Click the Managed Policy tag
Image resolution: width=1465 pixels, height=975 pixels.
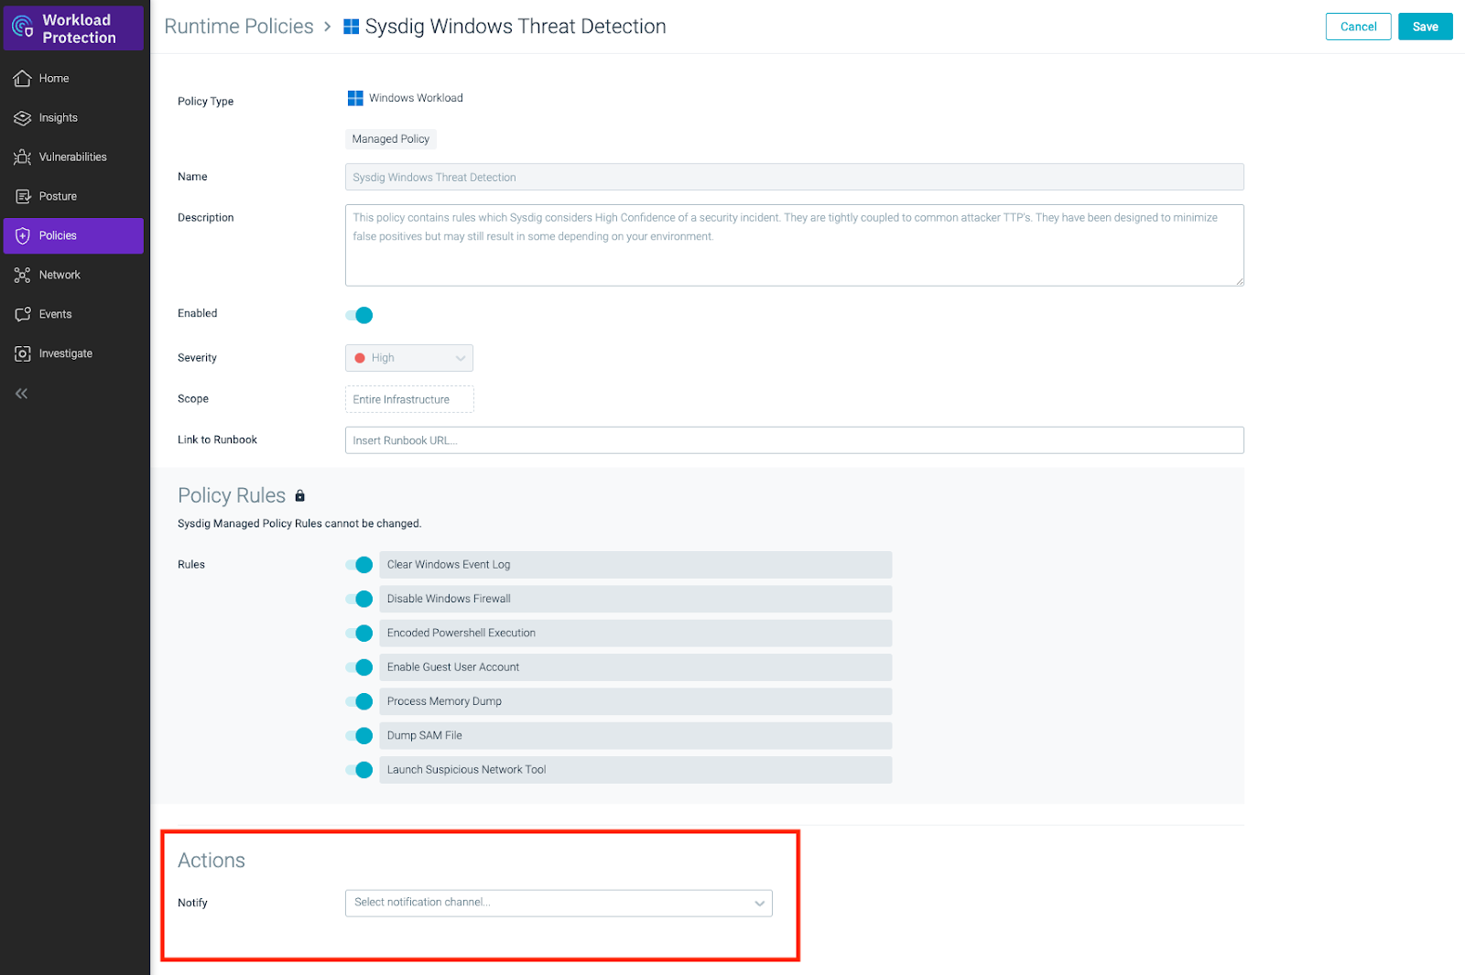click(391, 139)
